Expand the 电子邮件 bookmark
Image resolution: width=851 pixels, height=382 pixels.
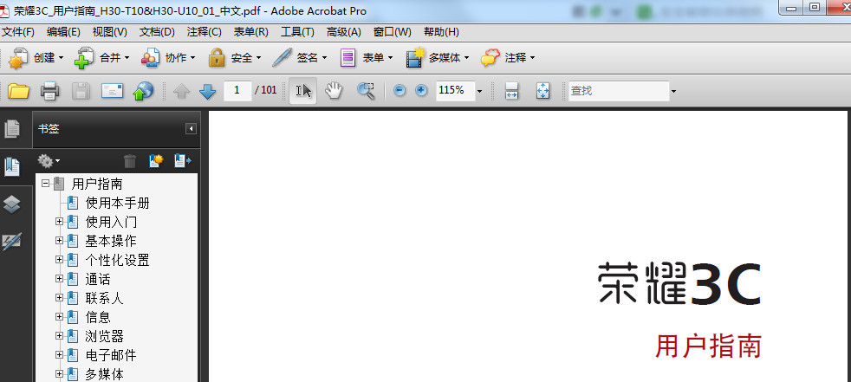[x=60, y=355]
